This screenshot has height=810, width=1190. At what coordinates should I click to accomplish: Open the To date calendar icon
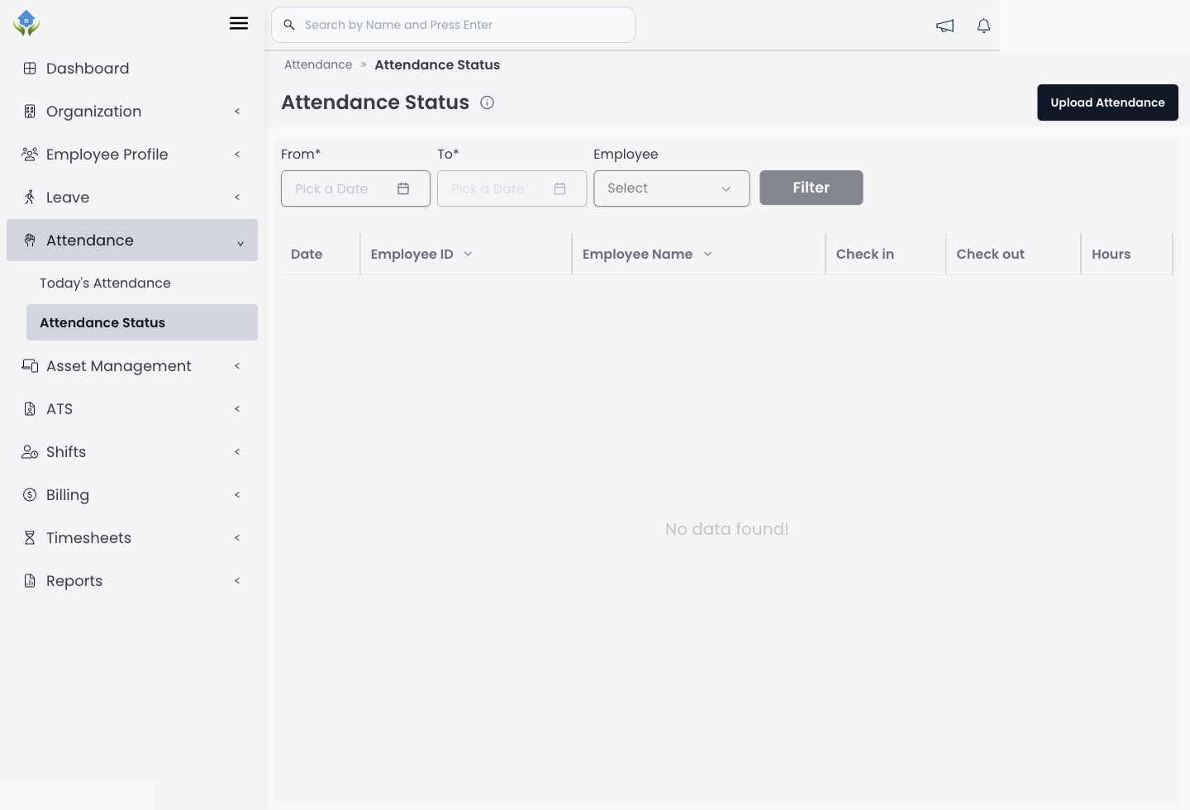(559, 188)
